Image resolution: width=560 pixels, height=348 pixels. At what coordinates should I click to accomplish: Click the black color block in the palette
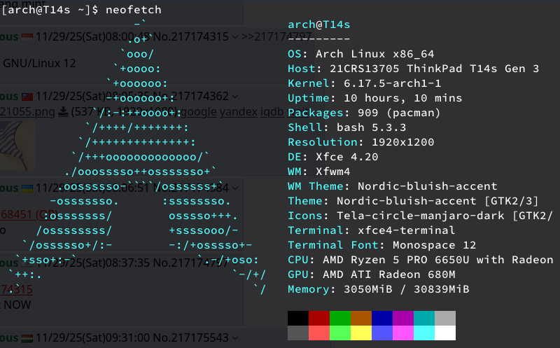tap(298, 318)
